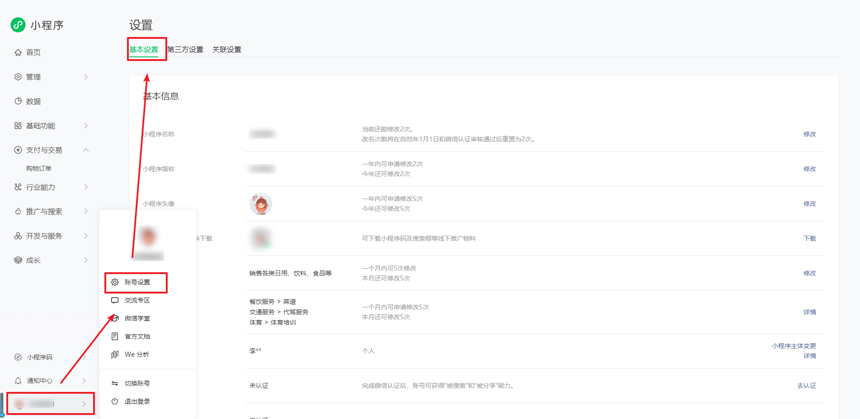Expand the 开发与服务 menu chevron

[86, 236]
